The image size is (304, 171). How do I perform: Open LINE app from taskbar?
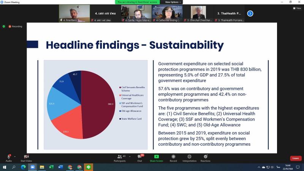point(89,167)
